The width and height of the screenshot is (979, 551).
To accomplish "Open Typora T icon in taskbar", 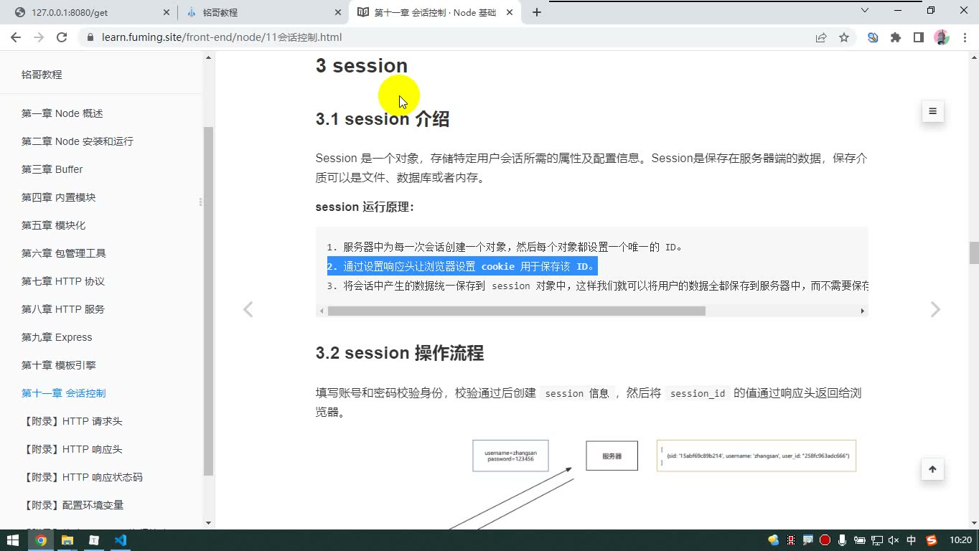I will pos(94,540).
